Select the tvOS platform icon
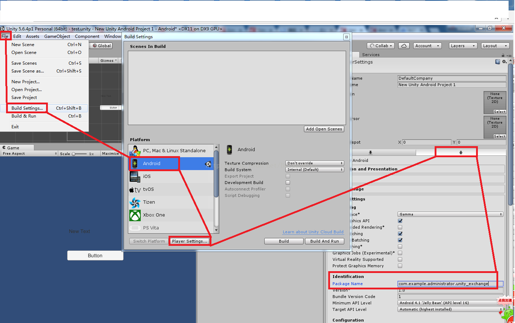The width and height of the screenshot is (515, 323). [135, 190]
